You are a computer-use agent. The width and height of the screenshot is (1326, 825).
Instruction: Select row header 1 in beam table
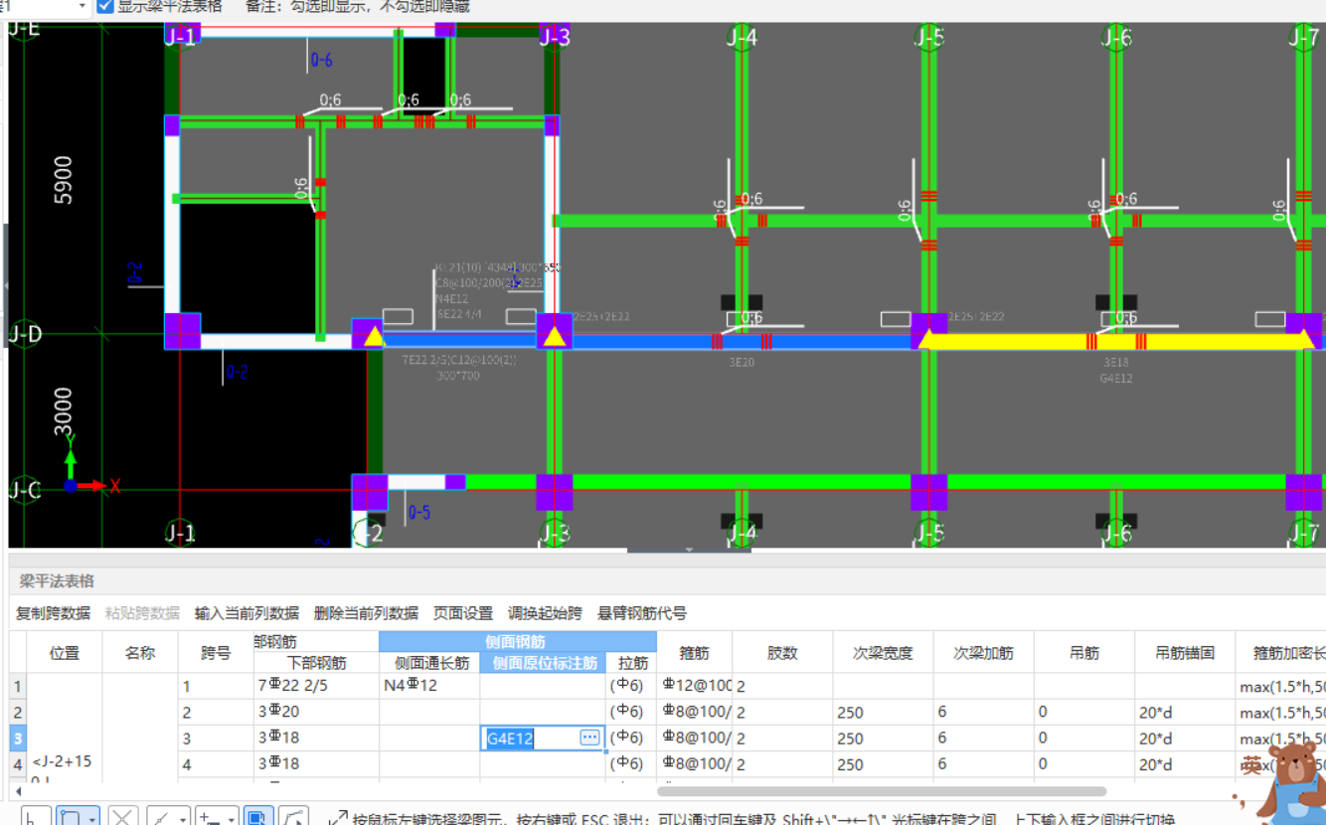pos(18,686)
